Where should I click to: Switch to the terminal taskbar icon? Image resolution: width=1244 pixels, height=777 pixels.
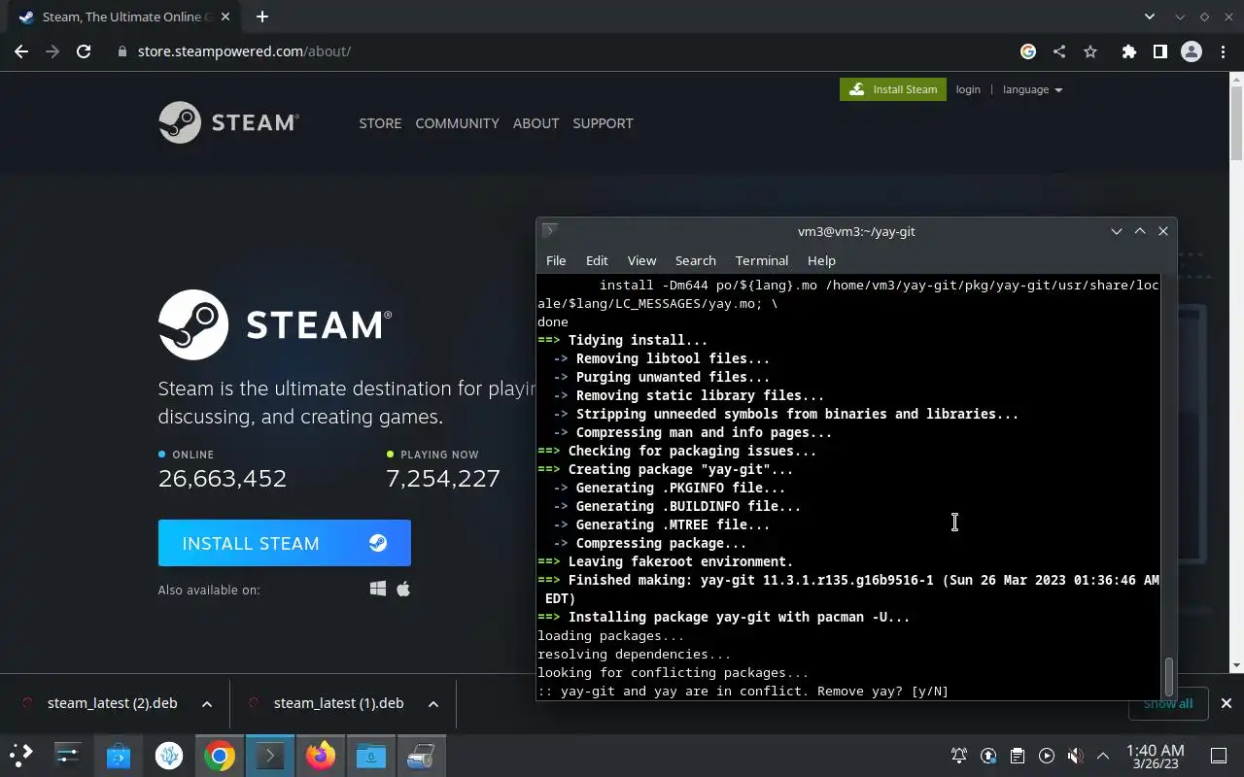point(269,755)
